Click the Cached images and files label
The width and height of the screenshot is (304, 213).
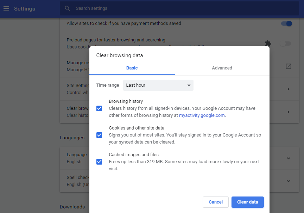pos(134,155)
